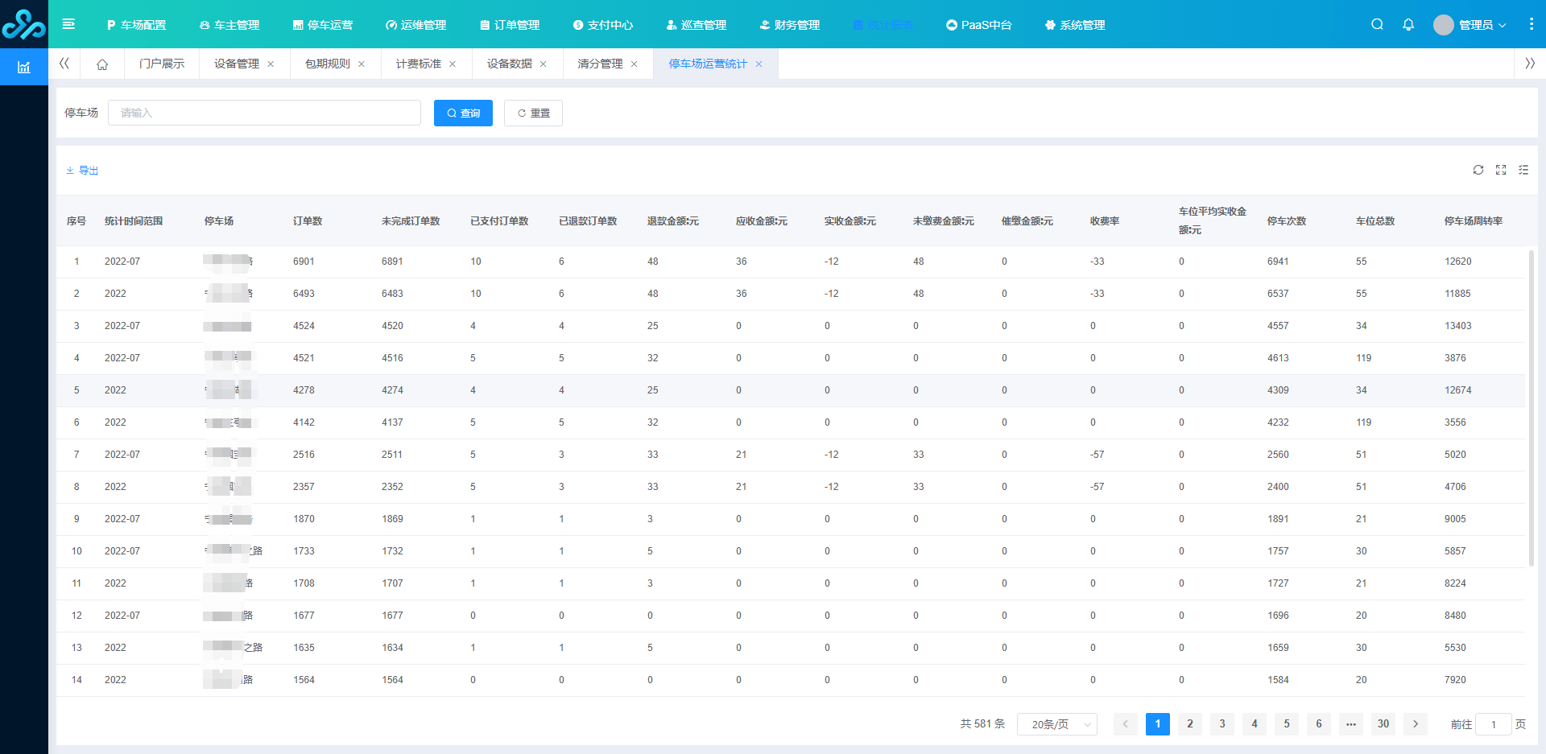1546x754 pixels.
Task: Click the 查询 search button
Action: (463, 113)
